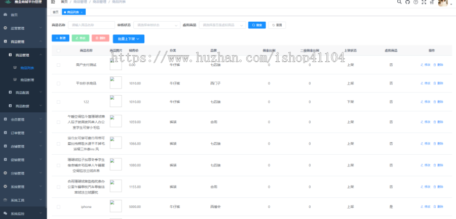
Task: Open the image thumbnail for iphone
Action: (x=116, y=206)
